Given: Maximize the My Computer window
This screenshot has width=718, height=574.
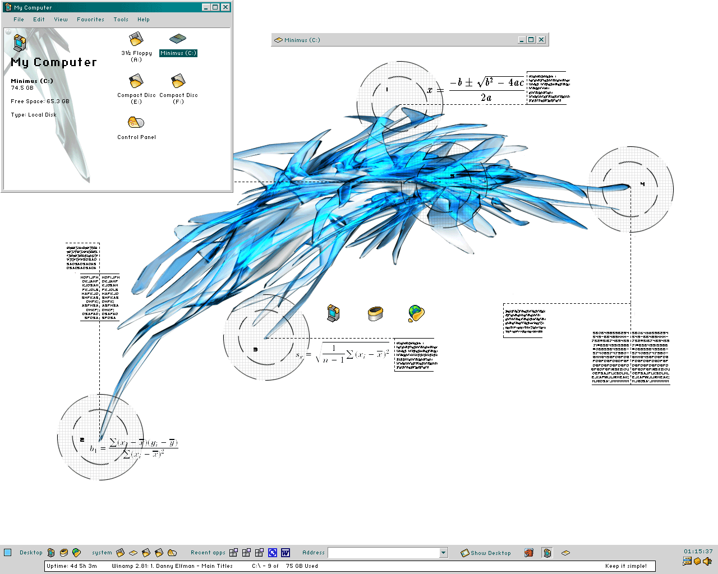Looking at the screenshot, I should coord(215,7).
